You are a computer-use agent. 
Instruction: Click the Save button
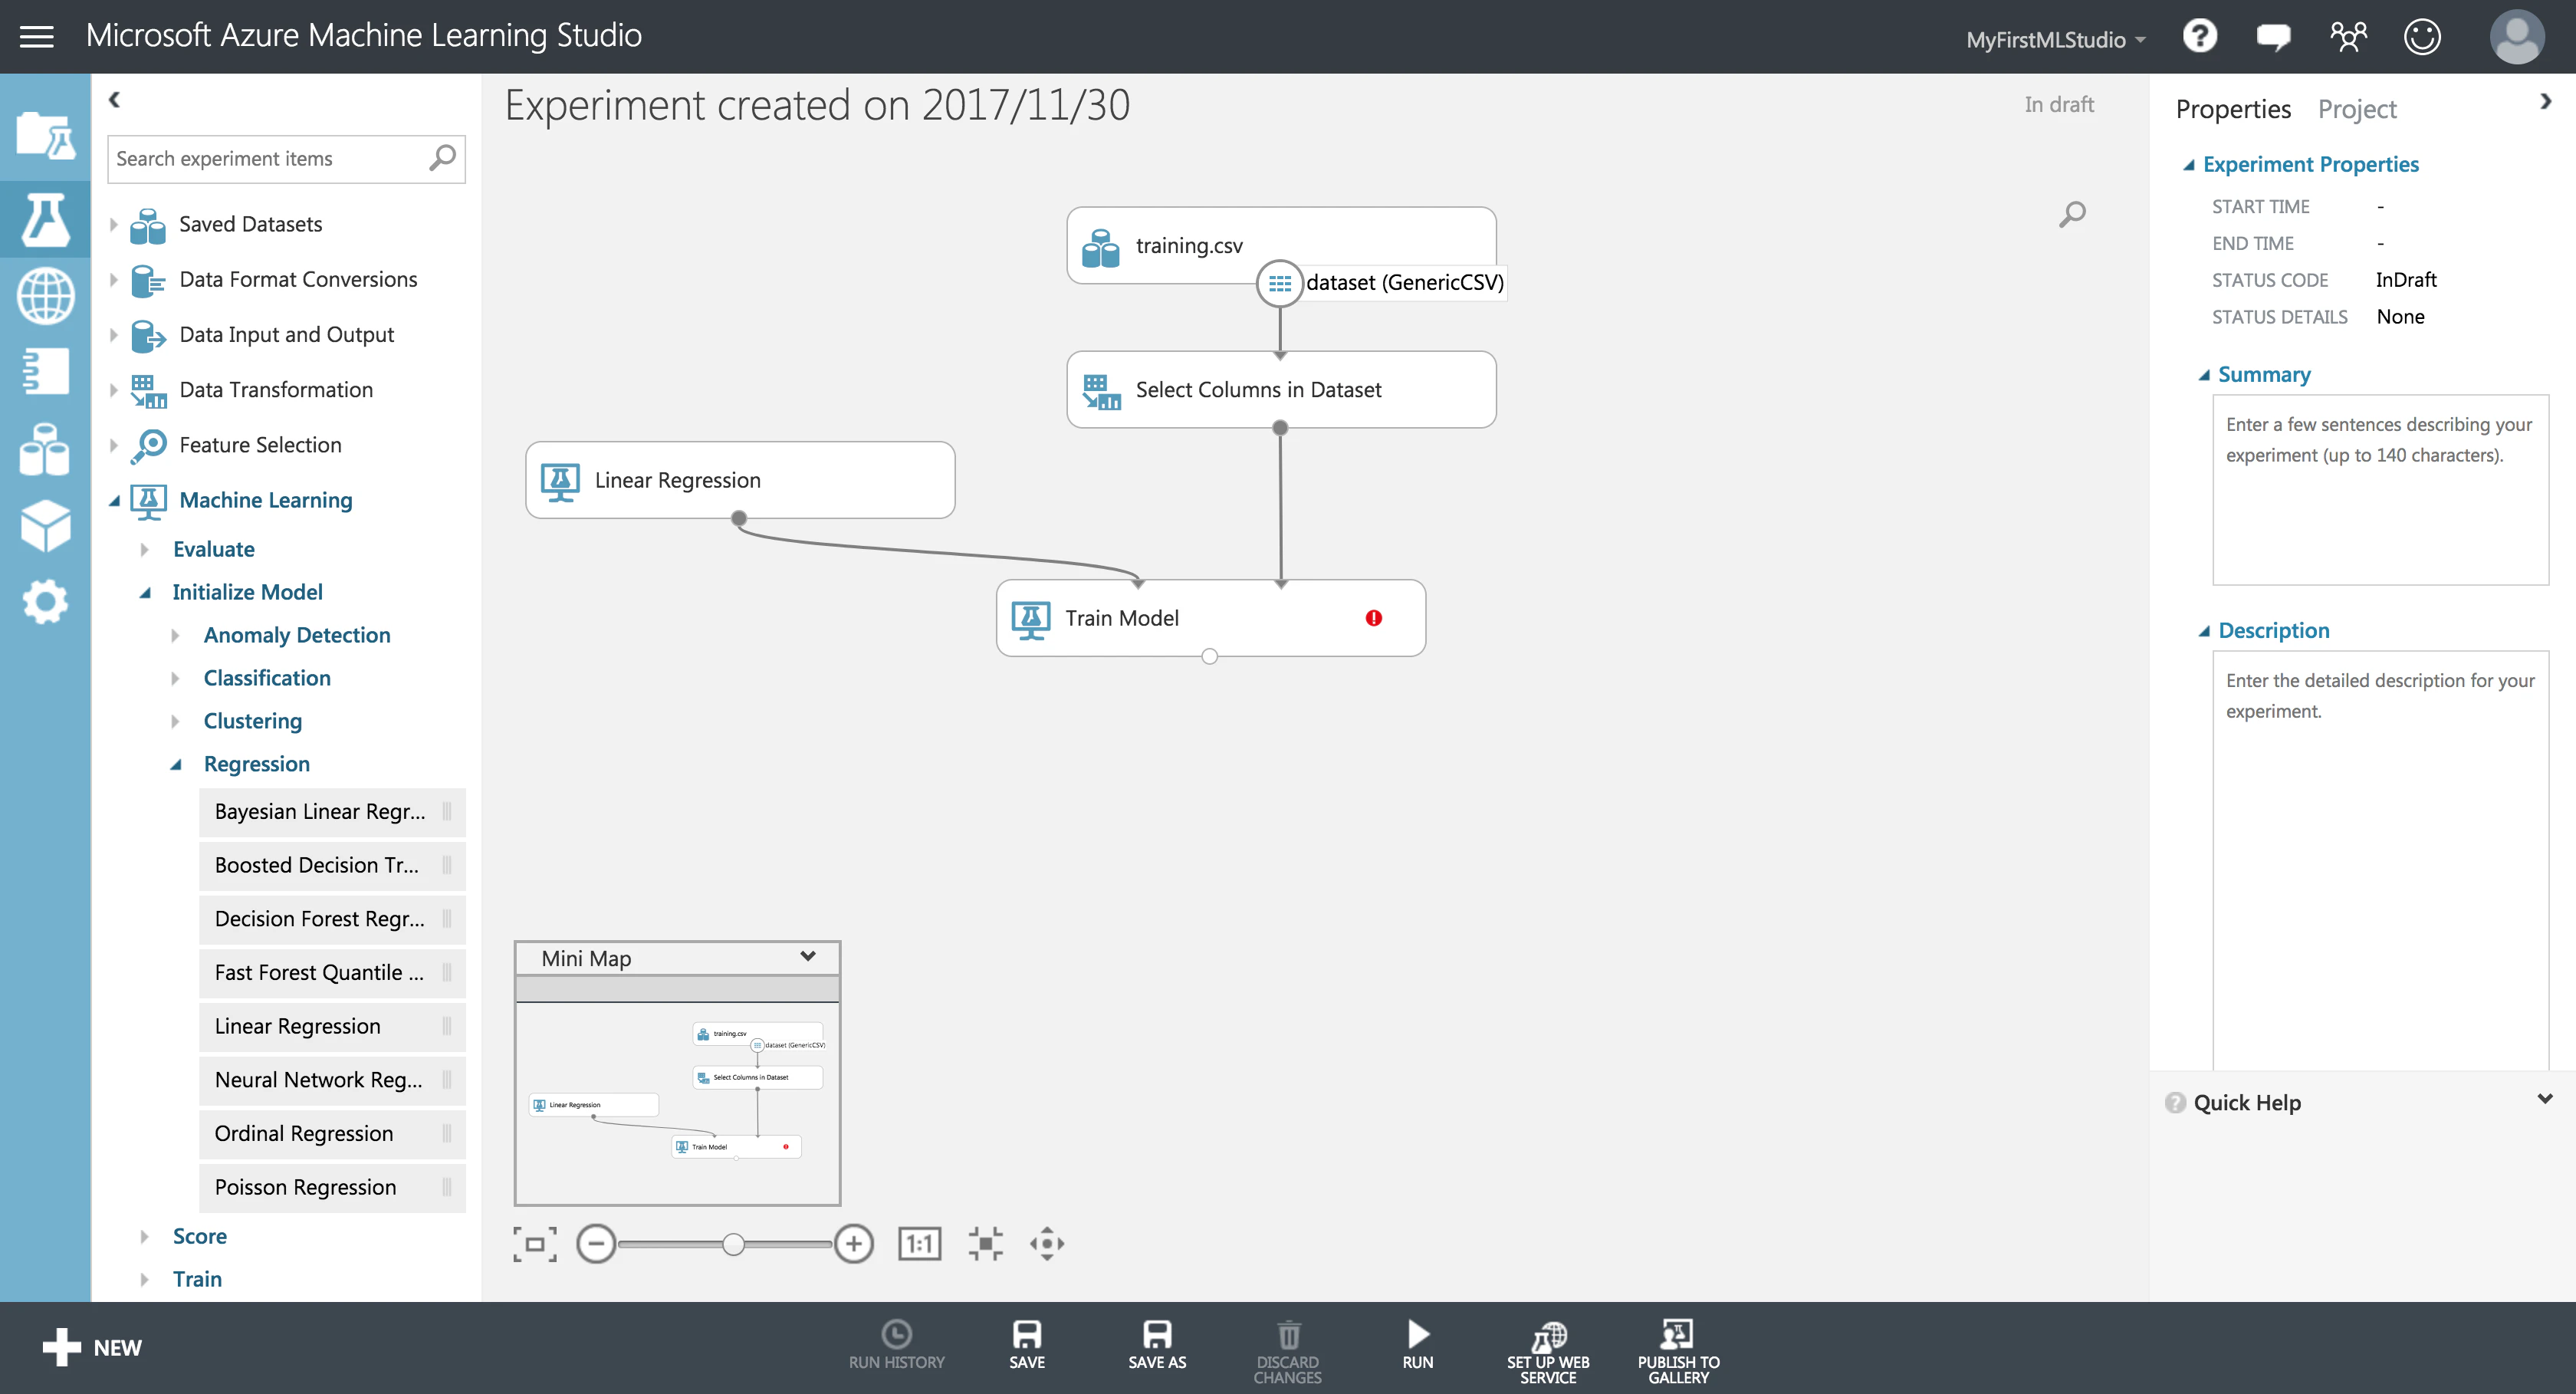point(1027,1345)
